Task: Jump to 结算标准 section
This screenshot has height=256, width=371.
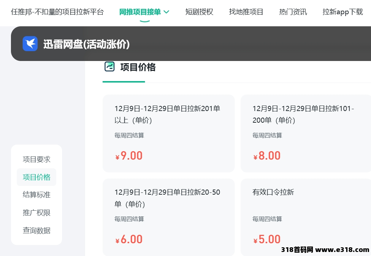Action: (37, 195)
